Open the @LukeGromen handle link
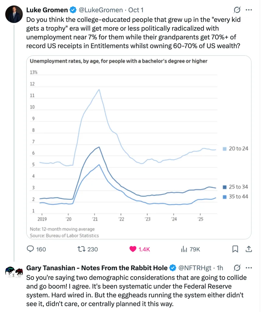This screenshot has height=312, width=262. [101, 10]
